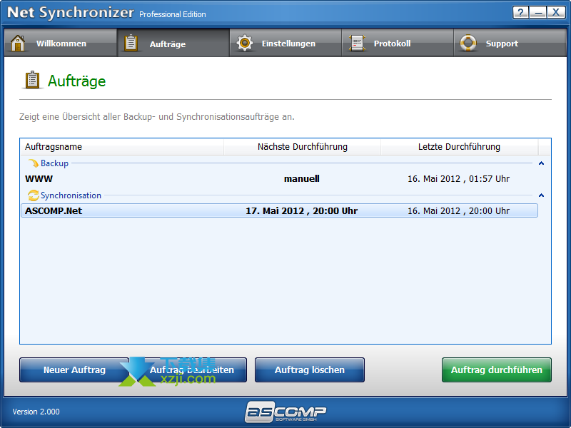Click the Auftrag löschen button
This screenshot has width=571, height=428.
tap(310, 370)
